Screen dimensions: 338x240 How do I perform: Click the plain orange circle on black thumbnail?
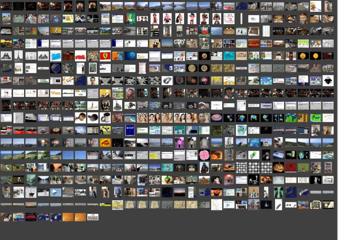point(316,56)
